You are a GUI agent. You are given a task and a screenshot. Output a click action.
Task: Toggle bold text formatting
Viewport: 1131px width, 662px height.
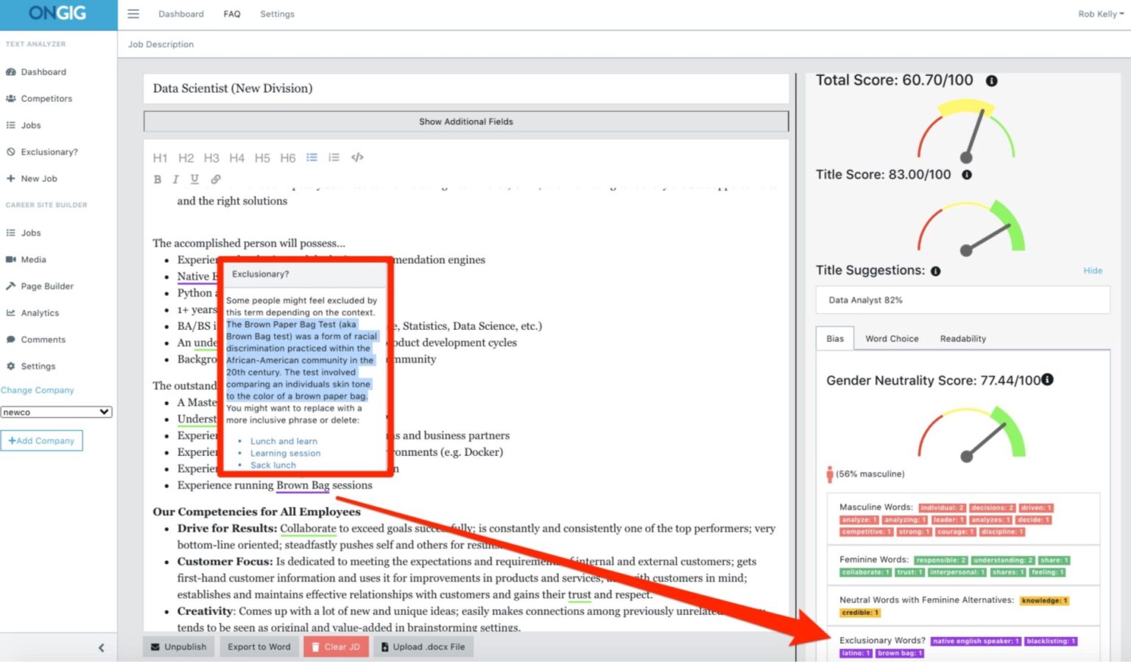coord(157,179)
